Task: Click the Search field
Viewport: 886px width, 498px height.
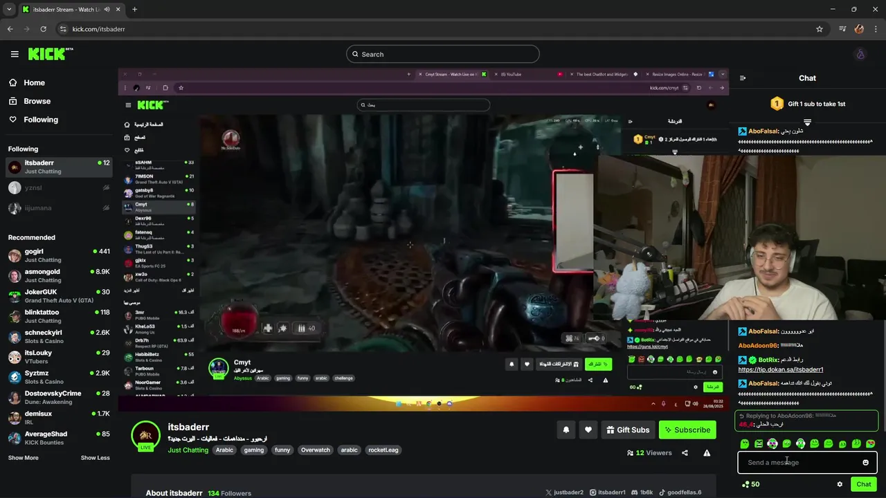Action: tap(443, 54)
